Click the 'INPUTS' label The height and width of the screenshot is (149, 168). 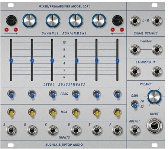(x=64, y=137)
